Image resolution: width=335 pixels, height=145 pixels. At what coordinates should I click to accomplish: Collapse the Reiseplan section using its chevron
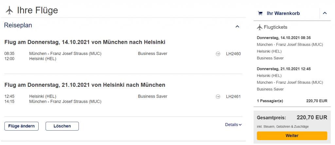[x=238, y=27]
